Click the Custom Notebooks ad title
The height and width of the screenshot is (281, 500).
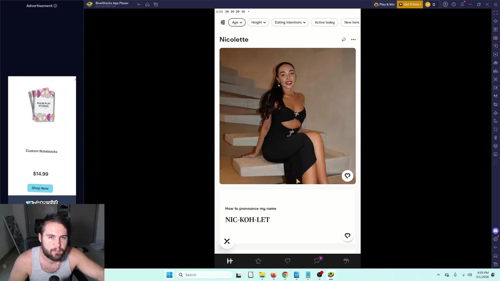click(x=41, y=151)
